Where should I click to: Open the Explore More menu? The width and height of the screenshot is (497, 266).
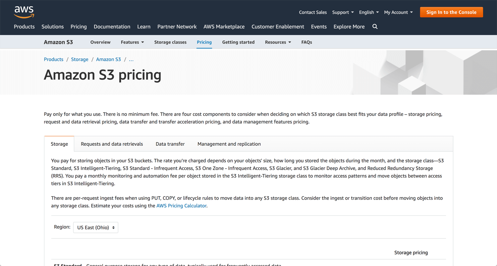349,27
